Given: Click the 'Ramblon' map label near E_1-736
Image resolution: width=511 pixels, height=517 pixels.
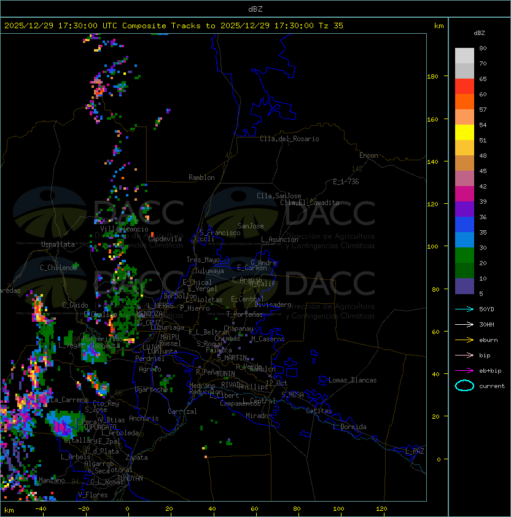Looking at the screenshot, I should click(201, 177).
